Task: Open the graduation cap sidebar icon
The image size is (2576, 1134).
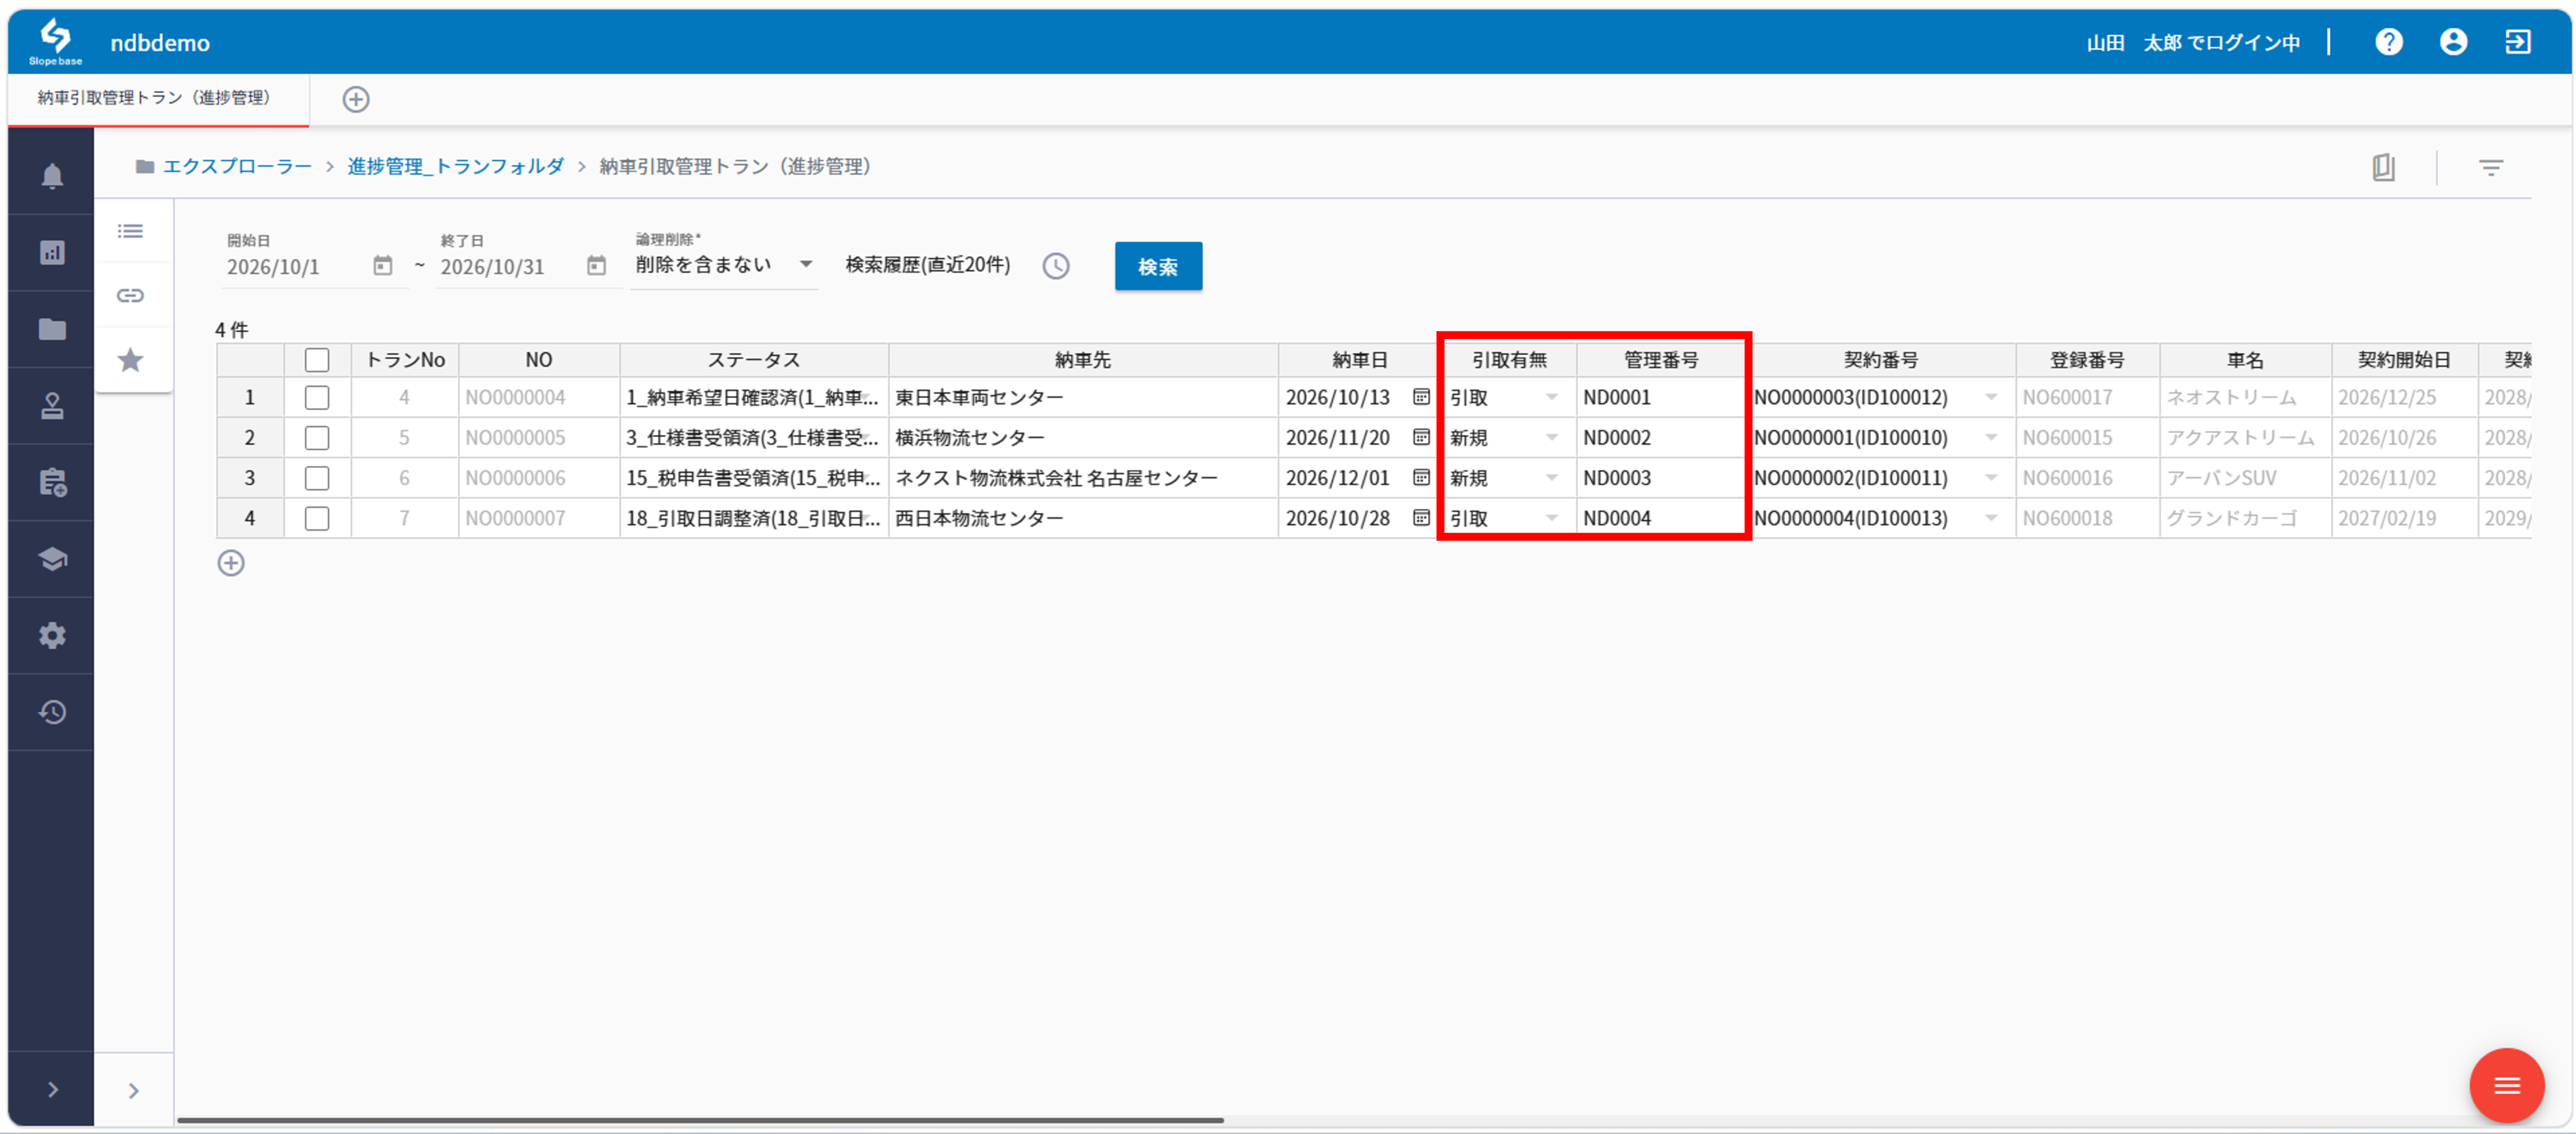Action: click(x=52, y=559)
